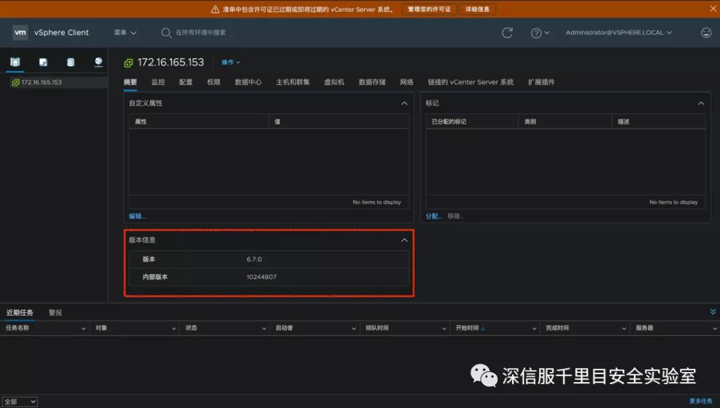Open the 操作 actions dropdown

click(x=231, y=63)
